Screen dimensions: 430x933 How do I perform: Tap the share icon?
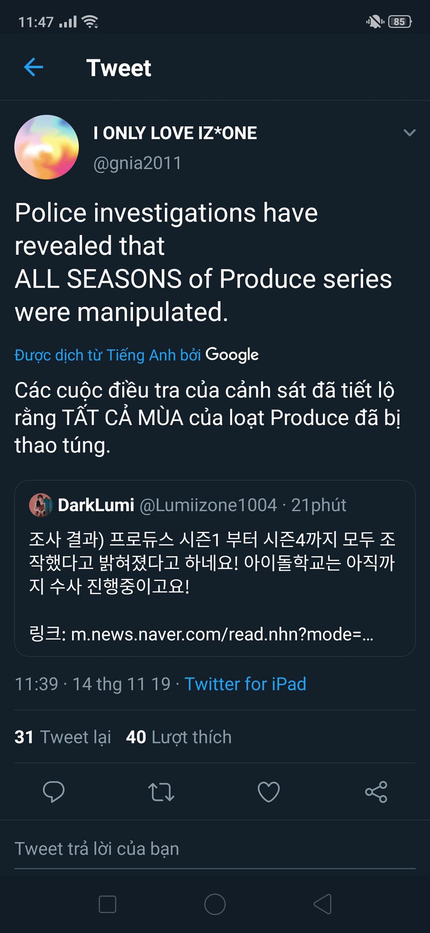[x=376, y=792]
